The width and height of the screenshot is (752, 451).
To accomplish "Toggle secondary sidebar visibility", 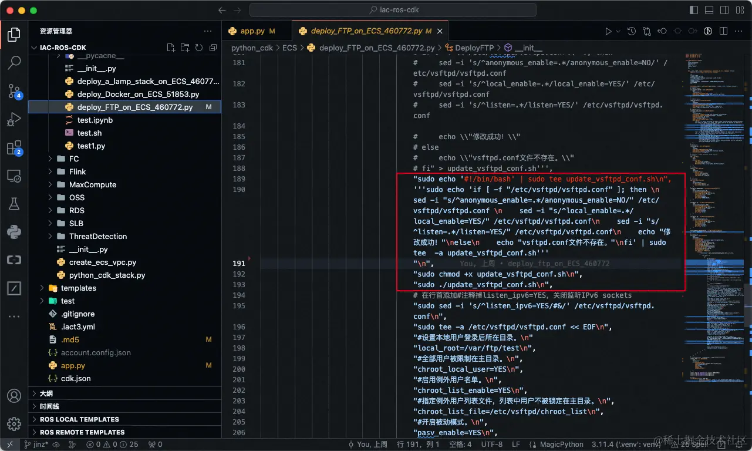I will [x=724, y=10].
